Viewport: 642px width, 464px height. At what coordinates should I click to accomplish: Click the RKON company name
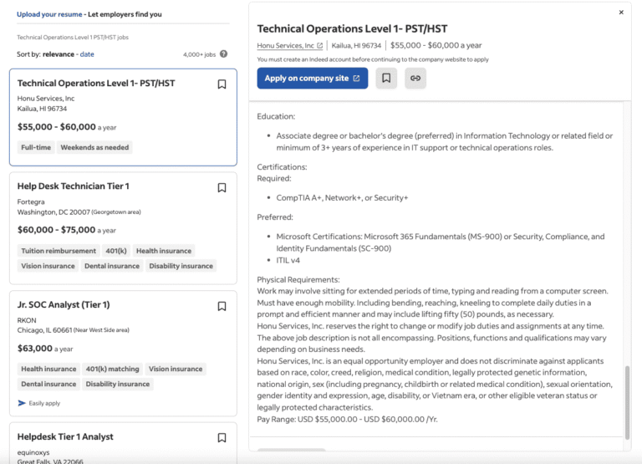[x=27, y=320]
